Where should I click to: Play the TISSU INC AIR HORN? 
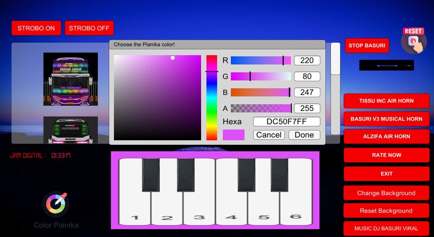coord(387,101)
